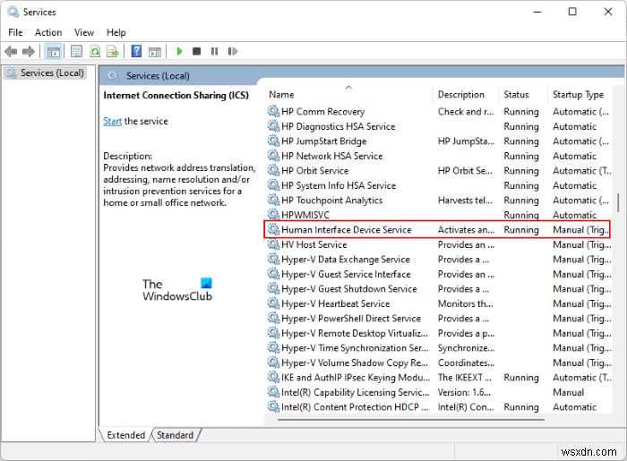This screenshot has width=627, height=461.
Task: Click 'Activates an...' description cell
Action: click(x=467, y=230)
